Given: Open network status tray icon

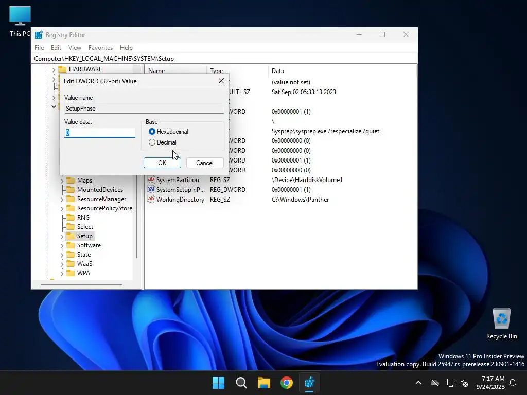Looking at the screenshot, I should tap(451, 383).
